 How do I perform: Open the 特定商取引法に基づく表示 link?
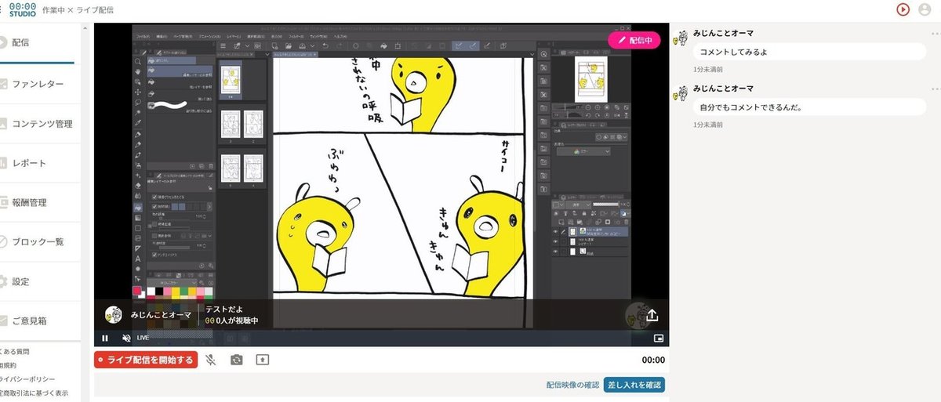coord(34,393)
